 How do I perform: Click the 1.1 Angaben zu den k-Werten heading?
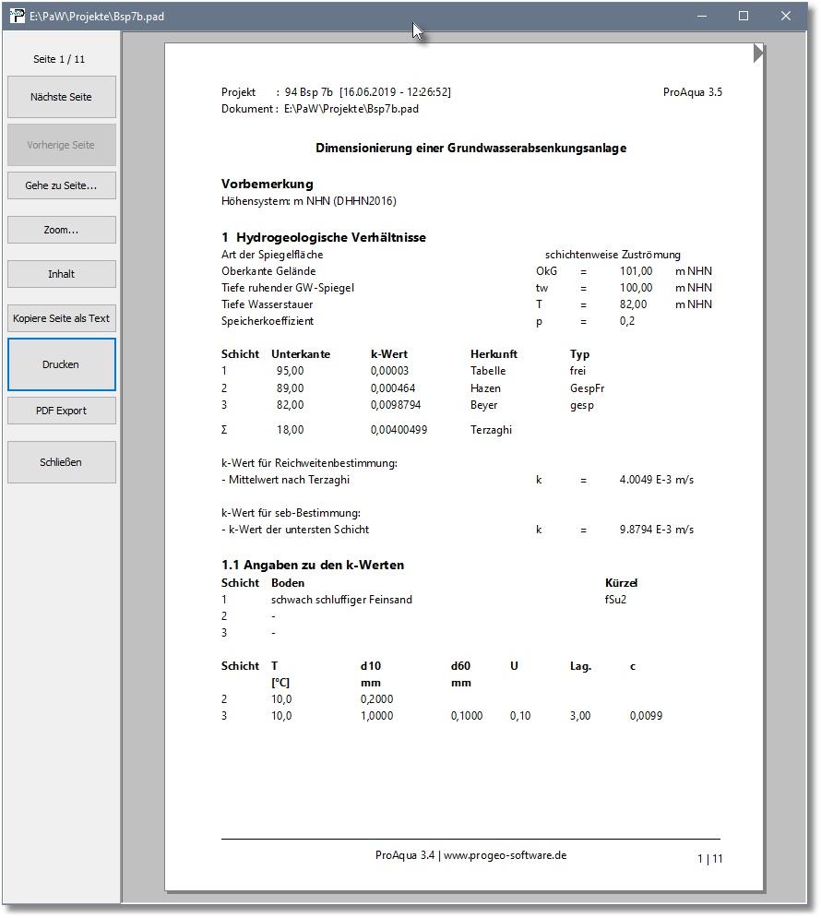tap(312, 565)
